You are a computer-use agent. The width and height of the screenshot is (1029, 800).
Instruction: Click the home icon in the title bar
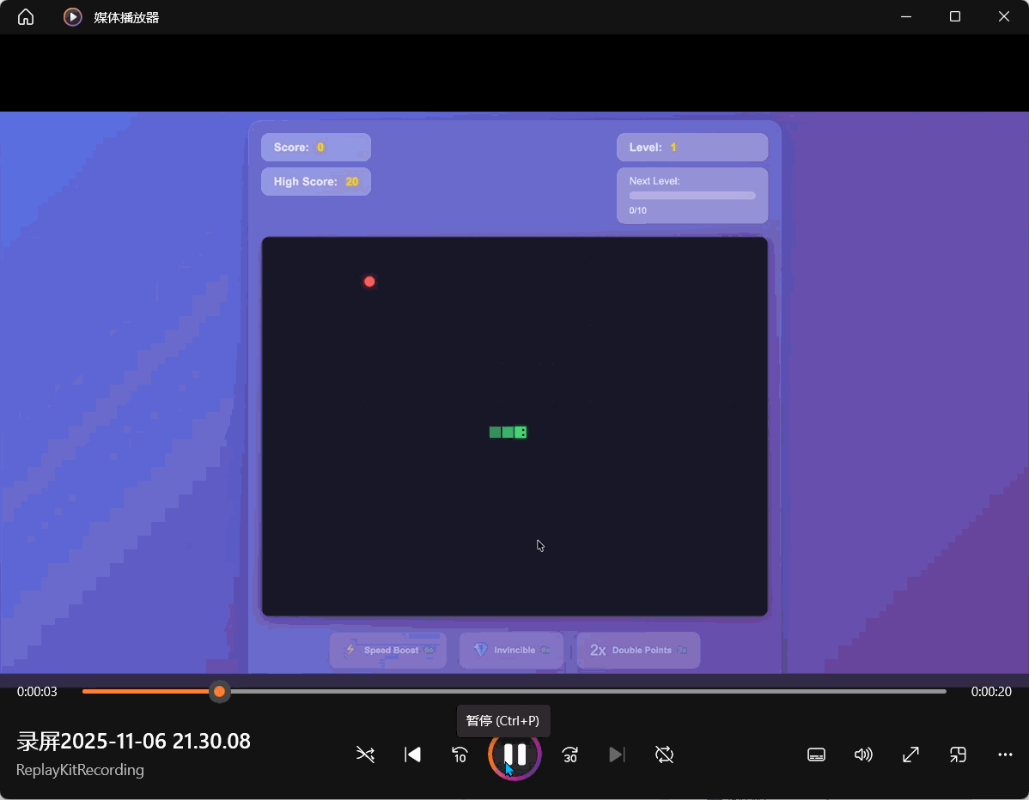tap(25, 16)
